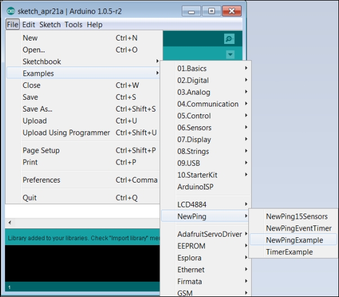Open the Tools menu
Screen dimensions: 339x297
(x=74, y=24)
